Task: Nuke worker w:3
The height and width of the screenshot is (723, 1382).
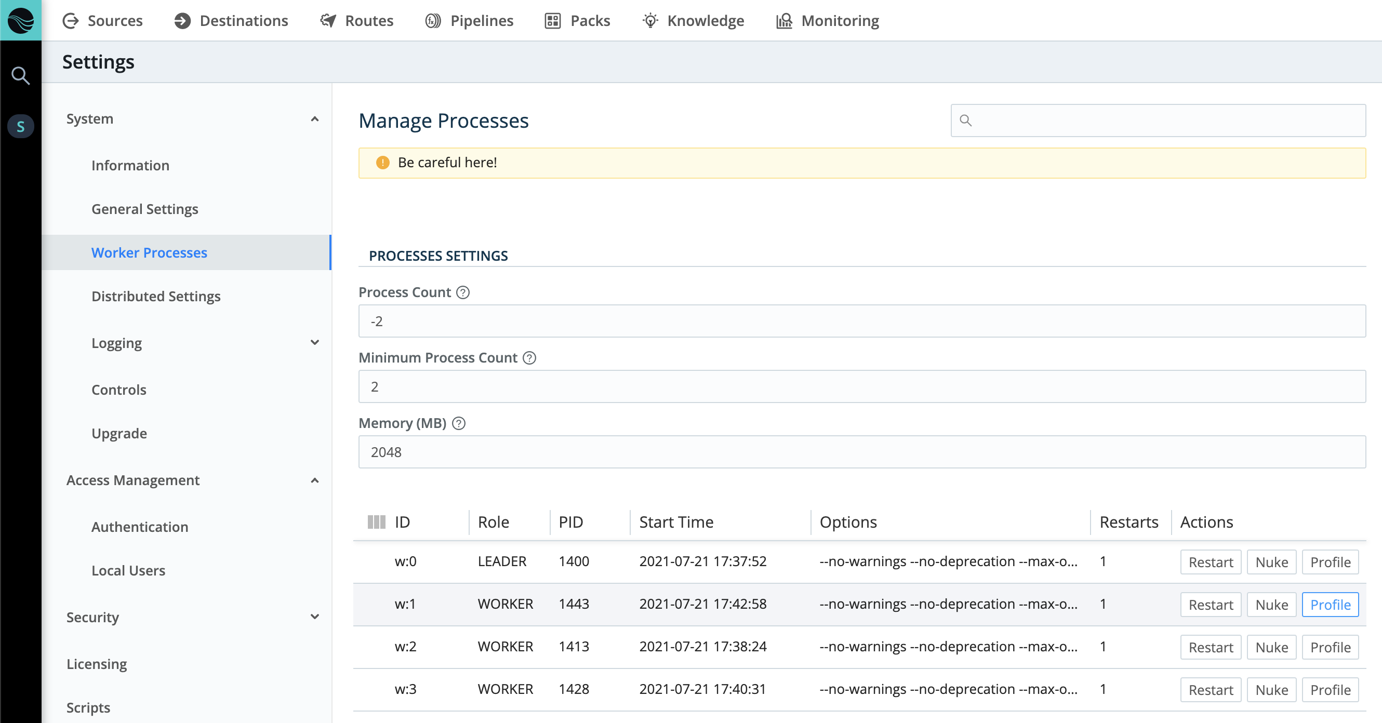Action: pos(1271,689)
